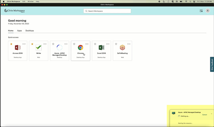Select the GoToMeeting label text
214x127 pixels.
[122, 53]
